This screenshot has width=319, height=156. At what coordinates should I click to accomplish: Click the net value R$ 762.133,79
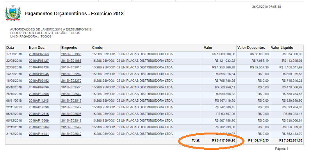(x=292, y=134)
